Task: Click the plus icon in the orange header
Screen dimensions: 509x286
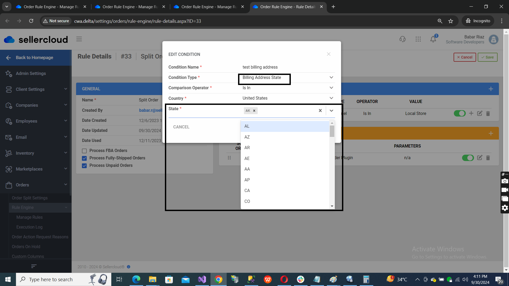Action: click(x=491, y=133)
